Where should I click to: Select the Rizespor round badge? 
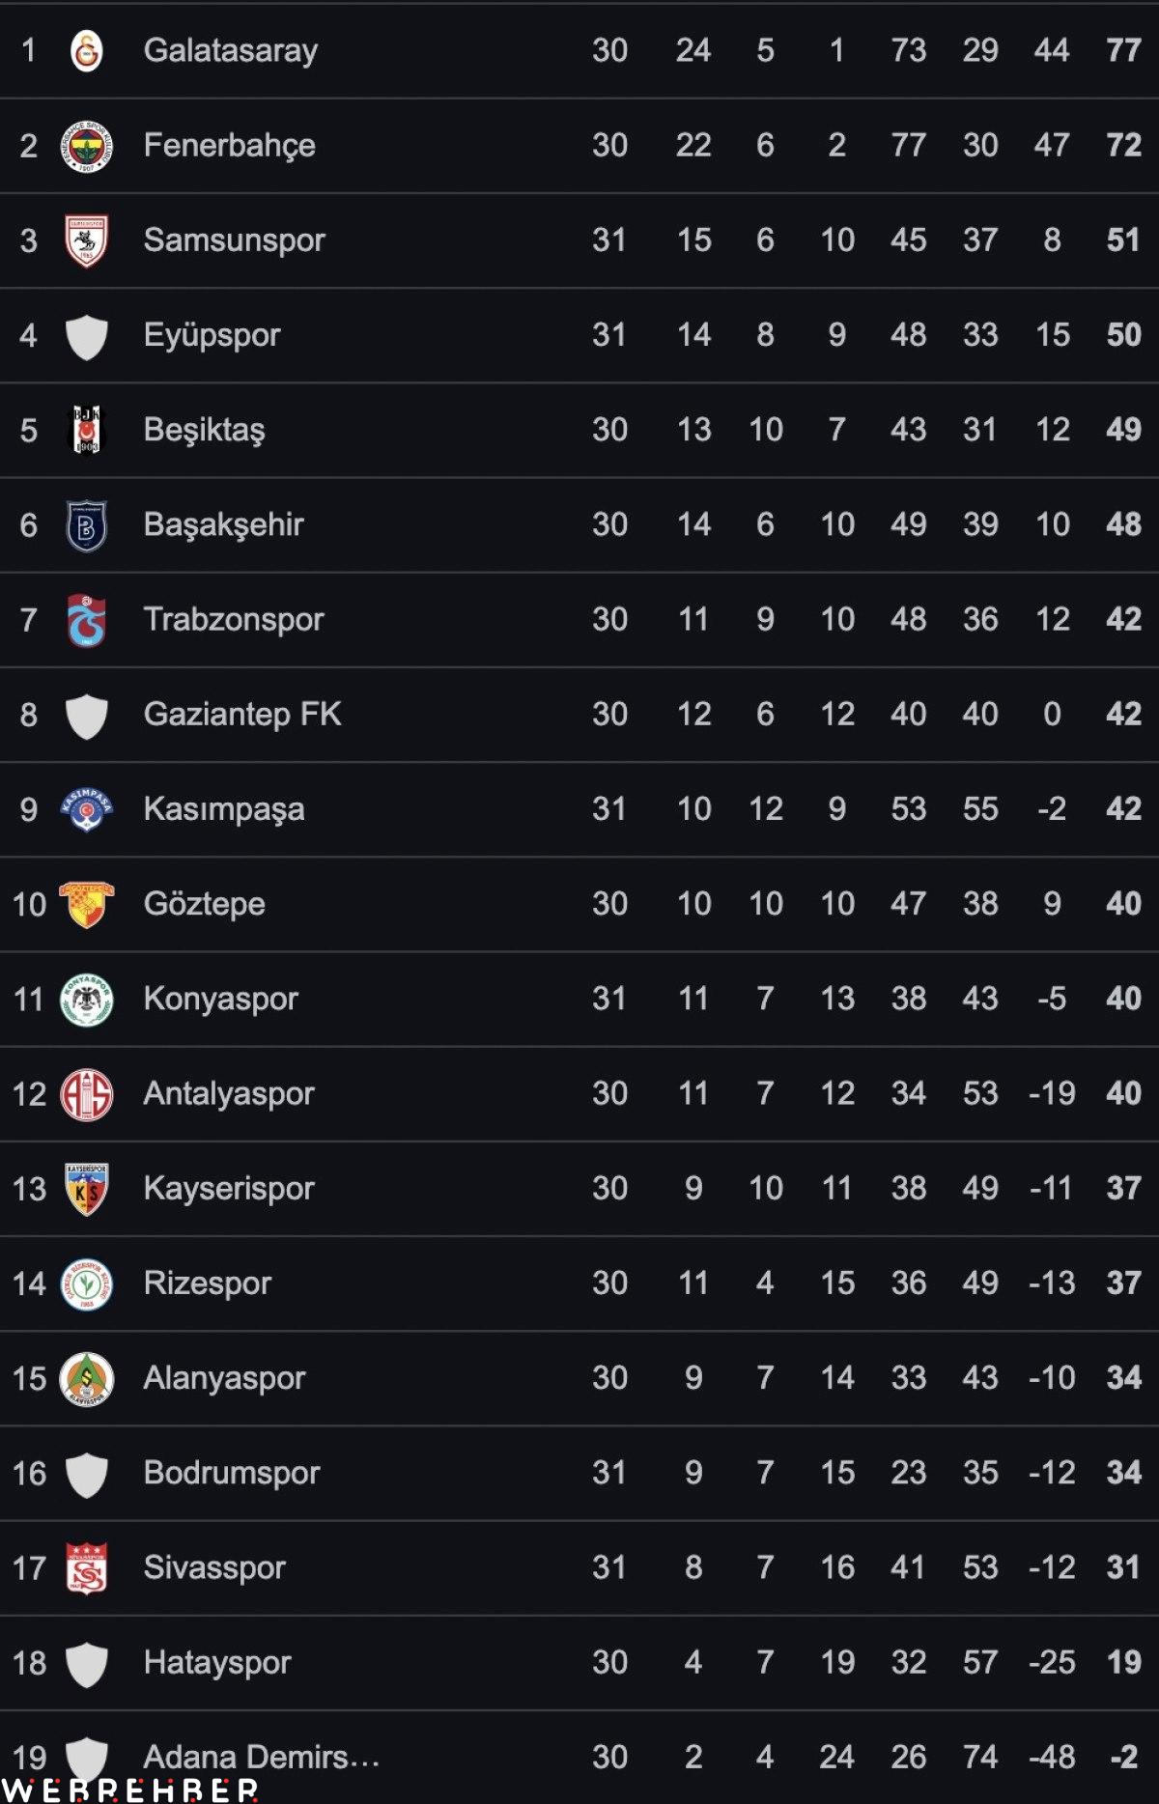[87, 1283]
